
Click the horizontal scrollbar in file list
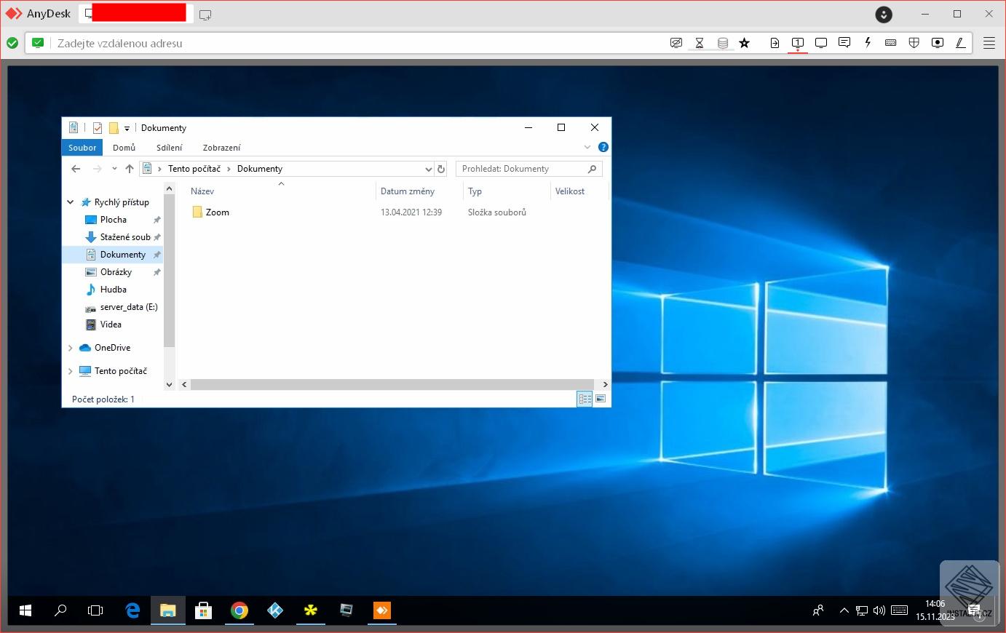393,384
